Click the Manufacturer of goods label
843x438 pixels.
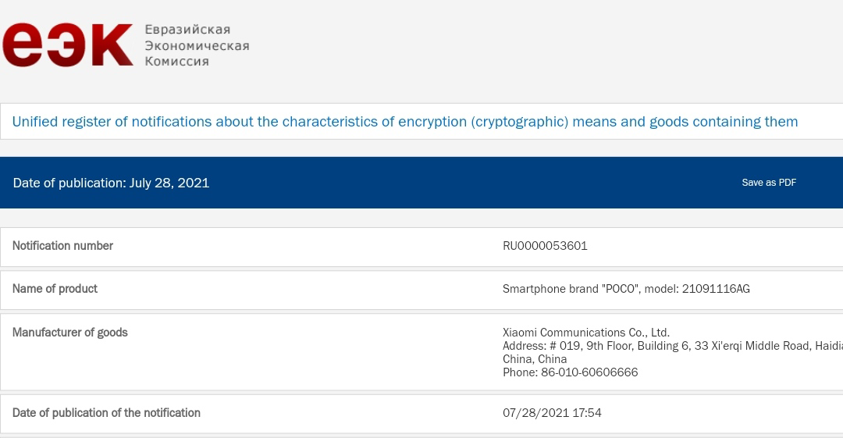pos(69,333)
